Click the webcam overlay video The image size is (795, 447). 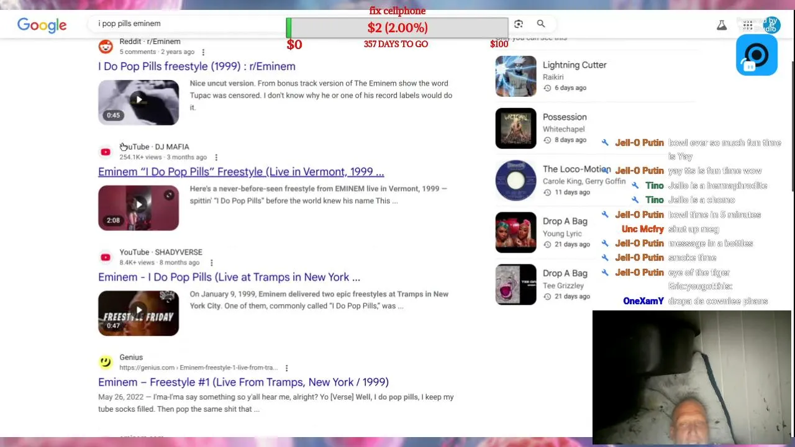[693, 377]
